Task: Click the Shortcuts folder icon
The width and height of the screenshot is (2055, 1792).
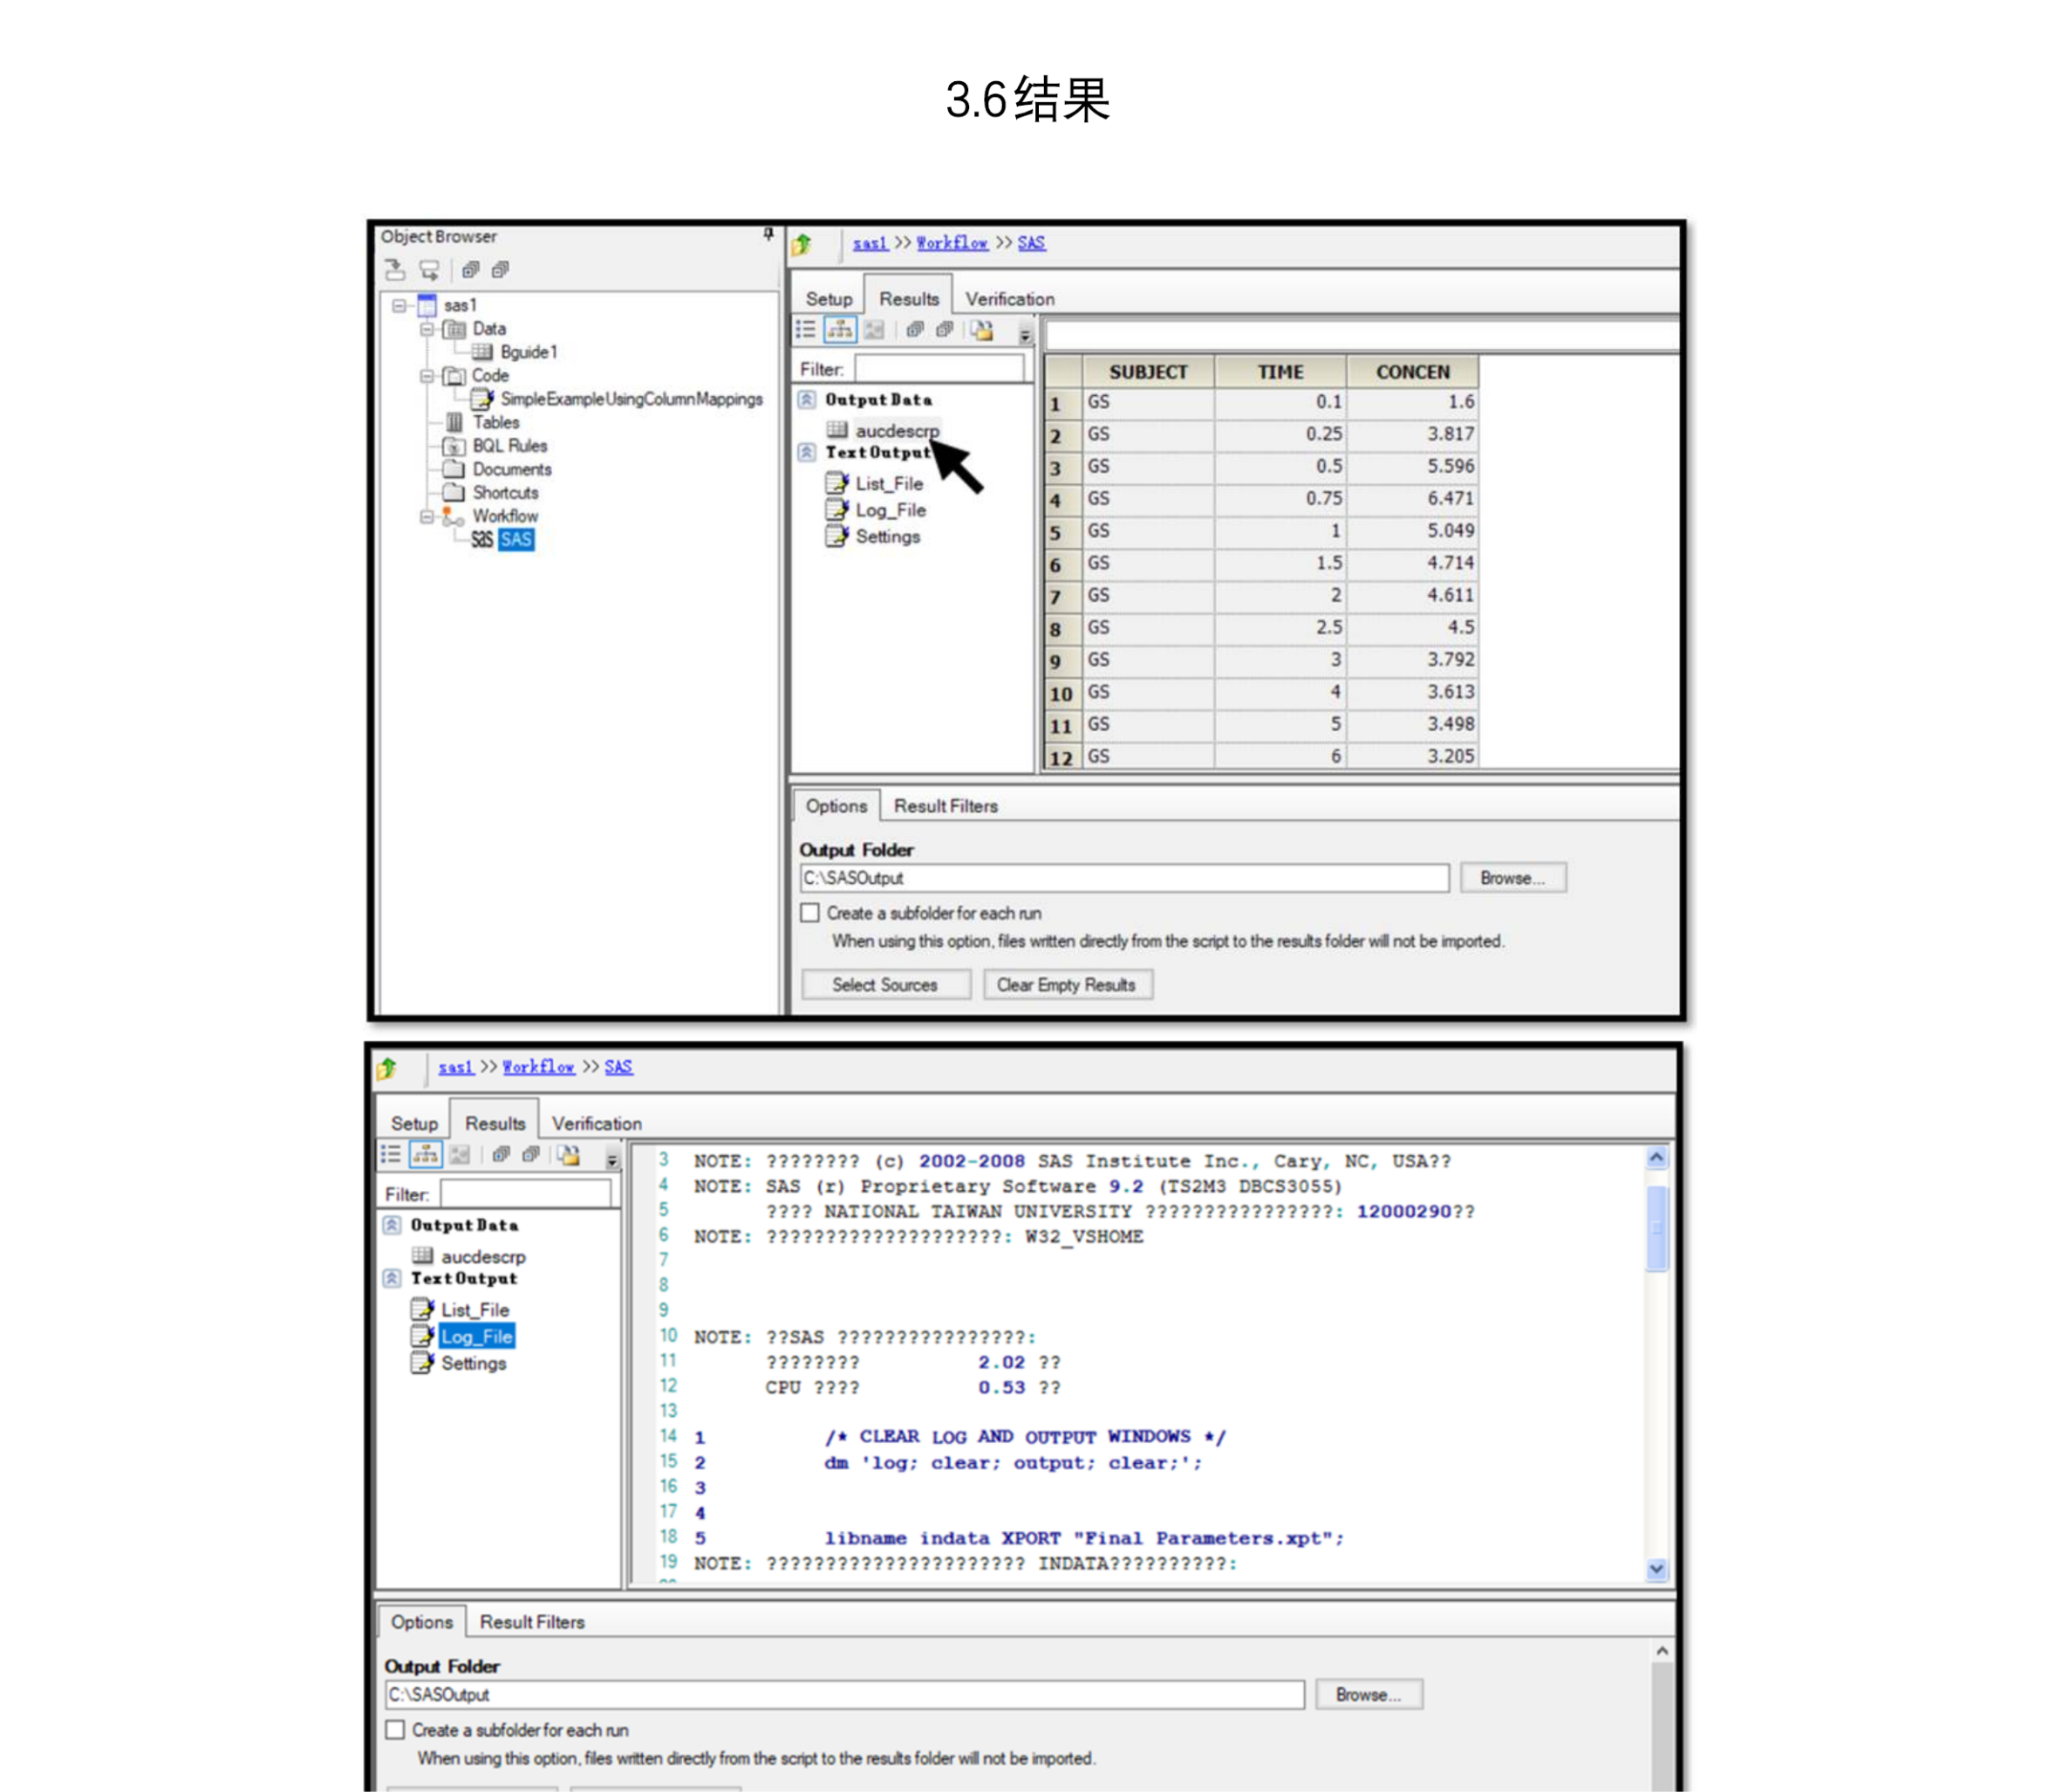Action: point(454,492)
